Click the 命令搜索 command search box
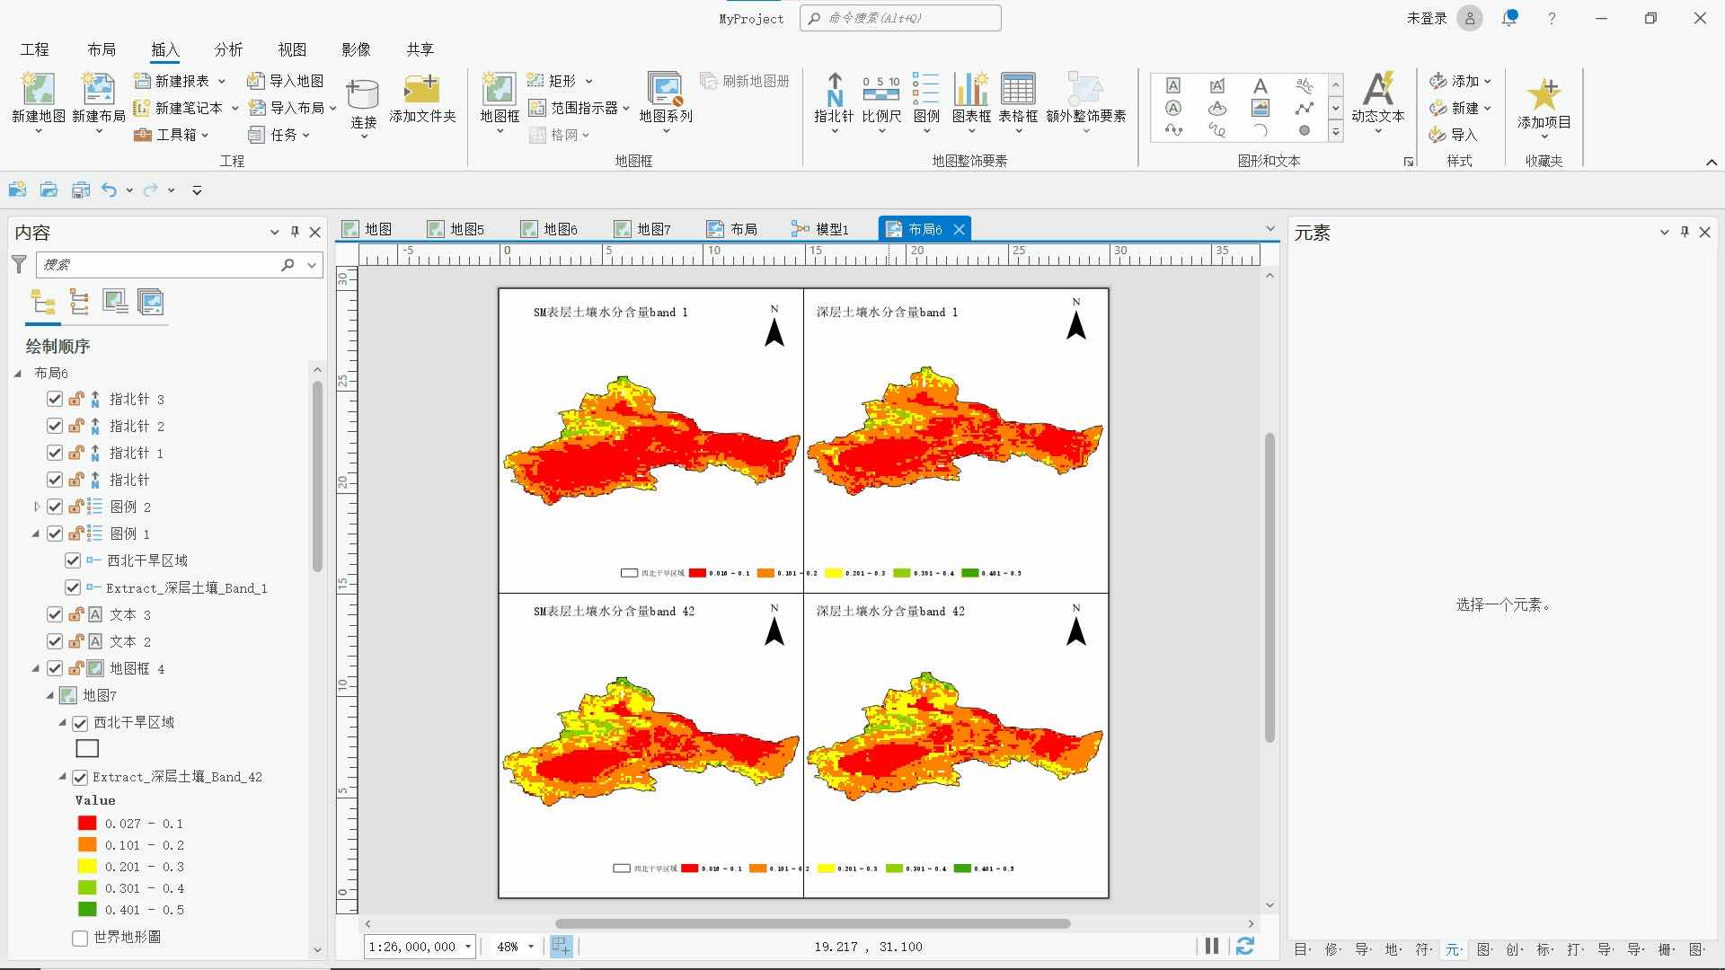The height and width of the screenshot is (970, 1725). click(x=900, y=18)
